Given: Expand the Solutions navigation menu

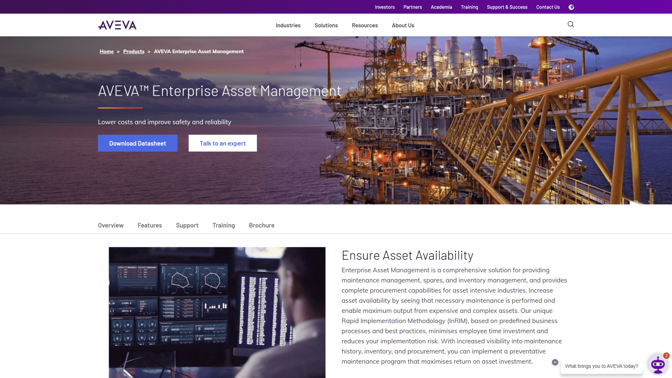Looking at the screenshot, I should click(x=326, y=26).
